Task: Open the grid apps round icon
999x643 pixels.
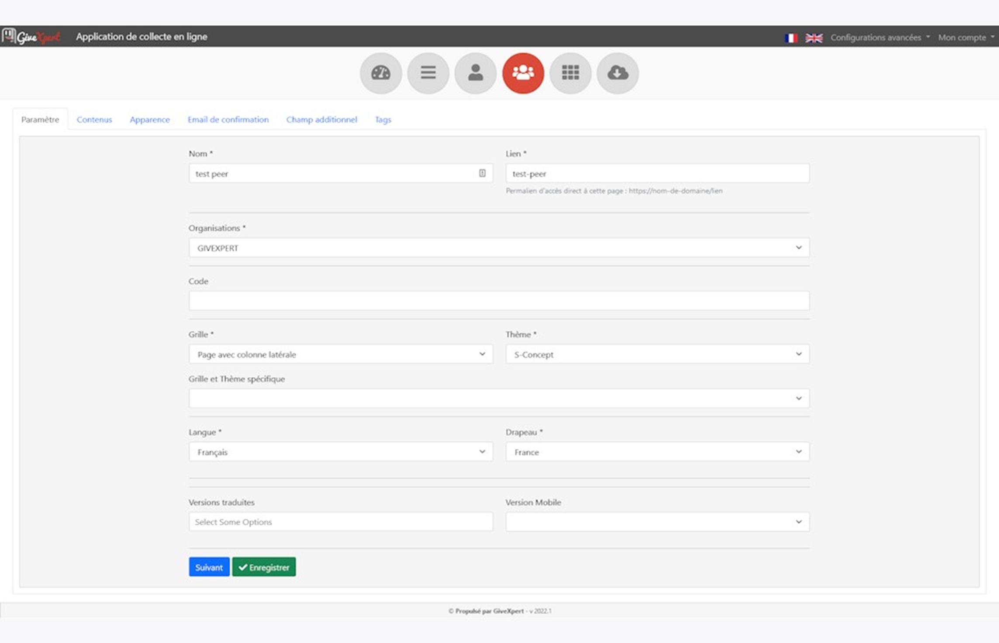Action: pyautogui.click(x=570, y=73)
